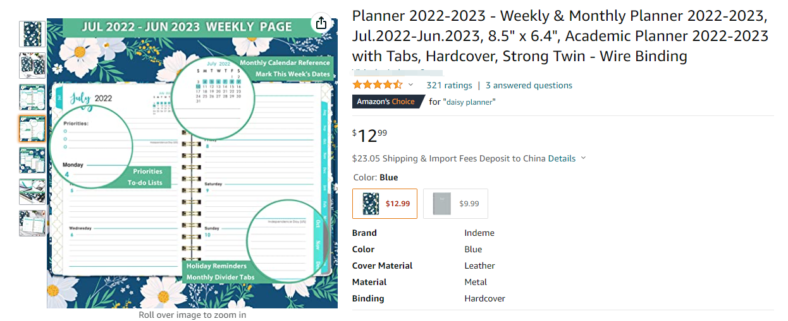The image size is (788, 321).
Task: Click the product title text
Action: (560, 36)
